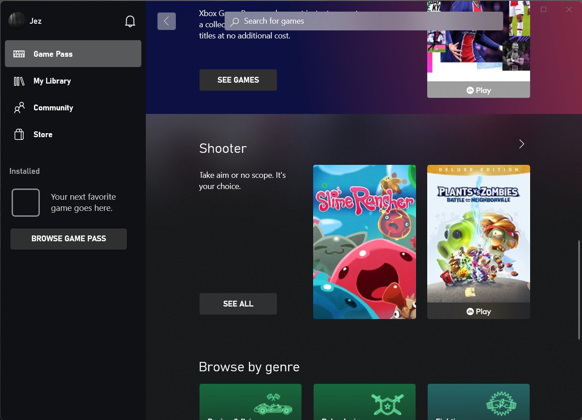
Task: Focus the Search for games field
Action: (x=364, y=21)
